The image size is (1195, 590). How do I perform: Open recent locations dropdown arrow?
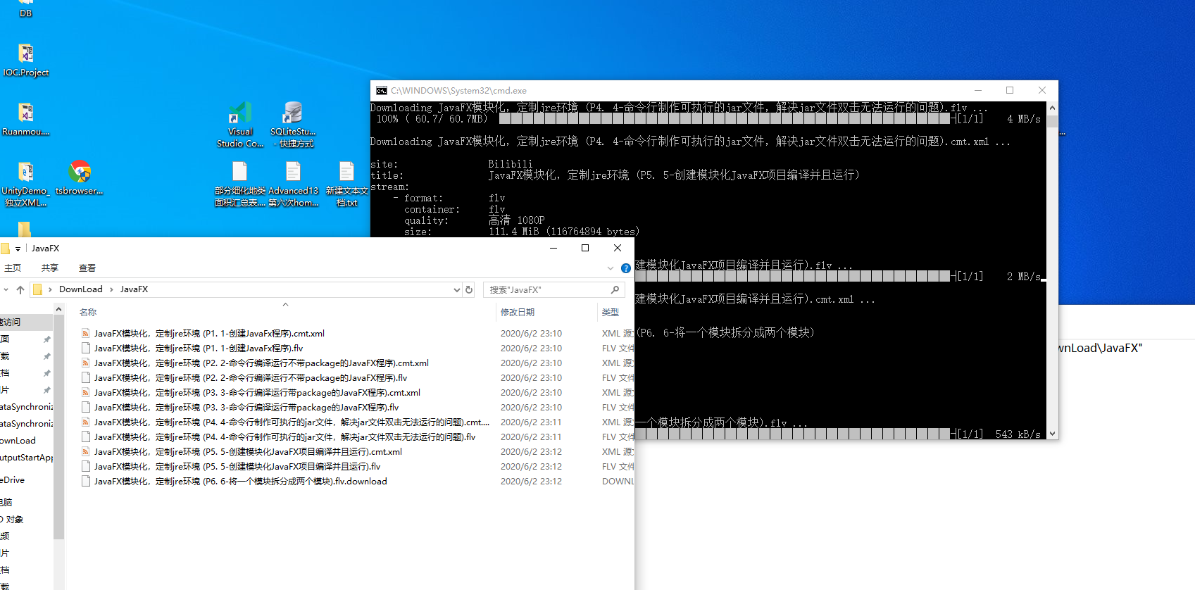[6, 289]
